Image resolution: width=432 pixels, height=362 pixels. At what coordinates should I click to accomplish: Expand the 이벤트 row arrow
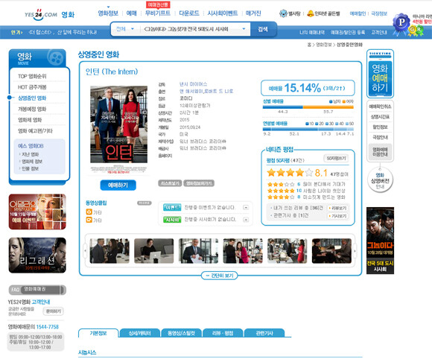(246, 208)
